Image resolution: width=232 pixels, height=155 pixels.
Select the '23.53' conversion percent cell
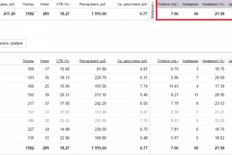pos(219,103)
